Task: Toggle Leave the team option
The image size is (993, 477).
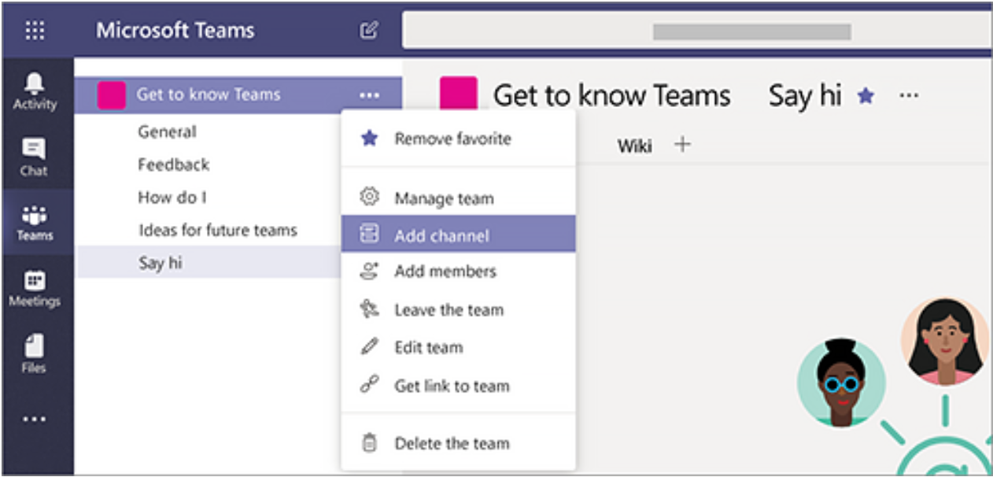Action: pos(449,310)
